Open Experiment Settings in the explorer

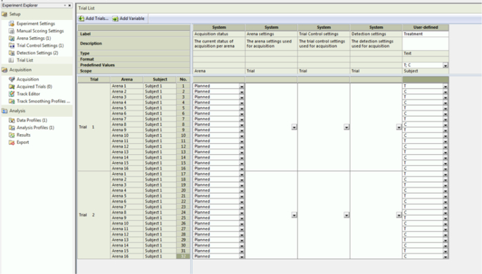pyautogui.click(x=36, y=23)
